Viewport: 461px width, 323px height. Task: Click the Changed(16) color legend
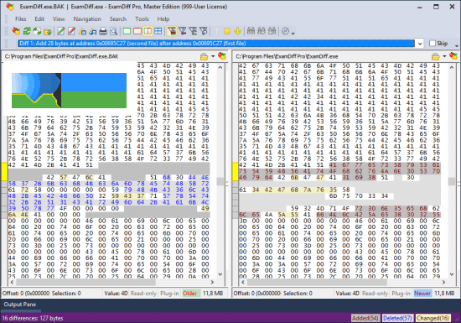433,318
